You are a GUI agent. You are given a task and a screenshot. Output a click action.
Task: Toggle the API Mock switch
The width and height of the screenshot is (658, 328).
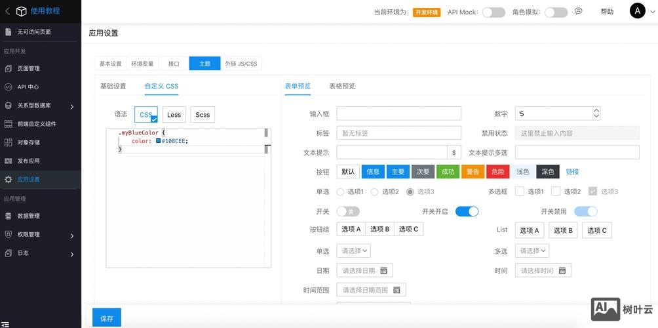493,12
